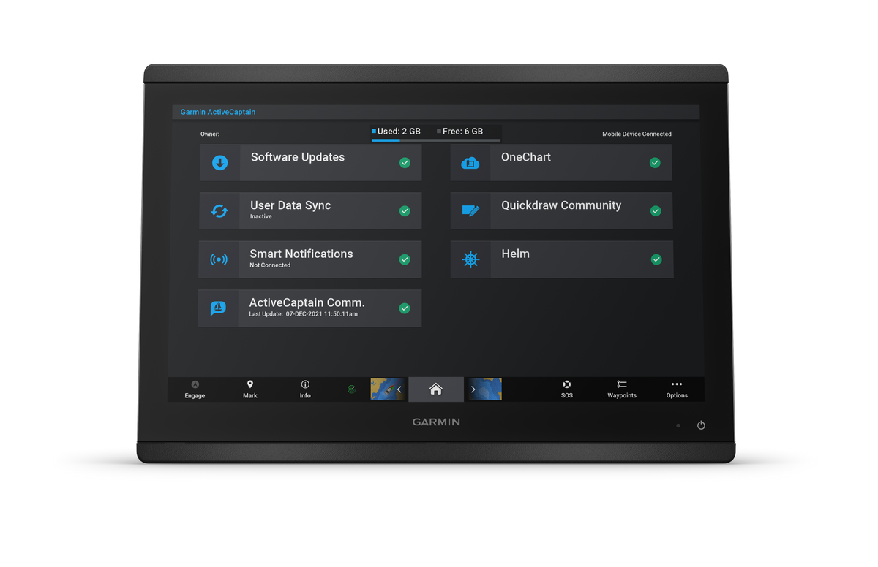Tap the Engage autopilot icon
This screenshot has height=567, width=878.
coord(195,384)
